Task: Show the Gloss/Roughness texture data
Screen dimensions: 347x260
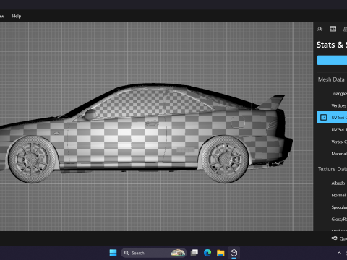Action: click(x=339, y=220)
